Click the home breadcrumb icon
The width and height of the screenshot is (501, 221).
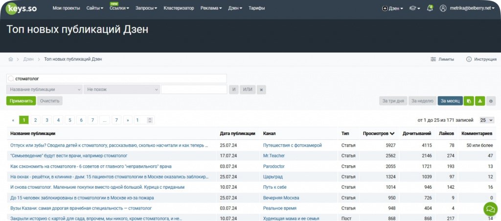pyautogui.click(x=11, y=59)
